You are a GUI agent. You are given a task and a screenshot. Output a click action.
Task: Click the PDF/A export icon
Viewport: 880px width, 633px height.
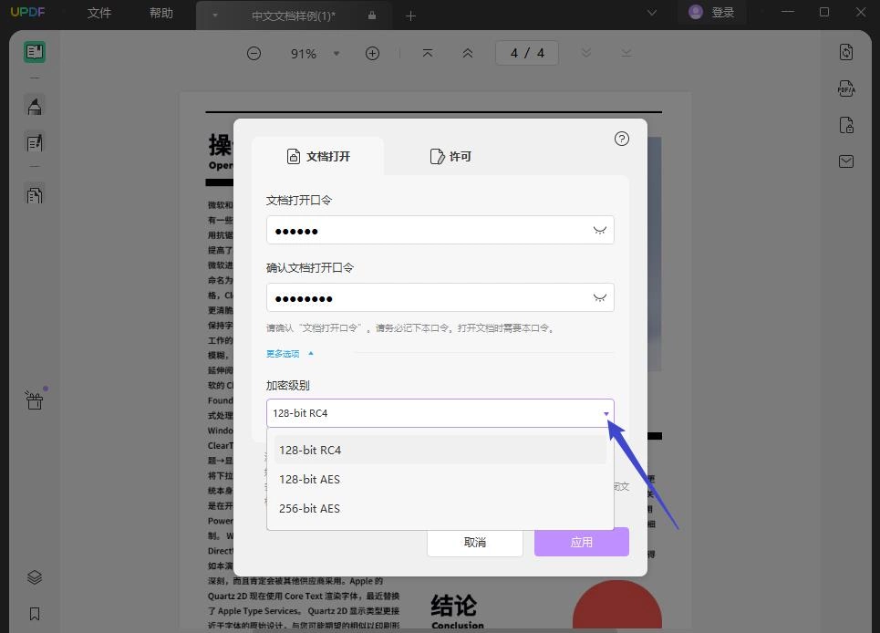pyautogui.click(x=846, y=88)
